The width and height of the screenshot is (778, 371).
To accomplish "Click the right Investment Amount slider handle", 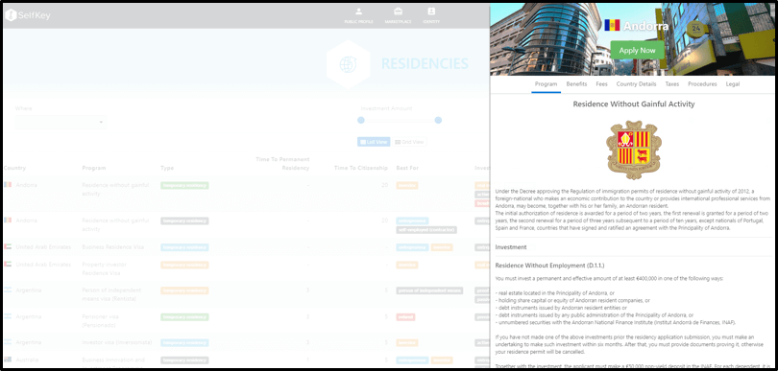I will point(438,121).
